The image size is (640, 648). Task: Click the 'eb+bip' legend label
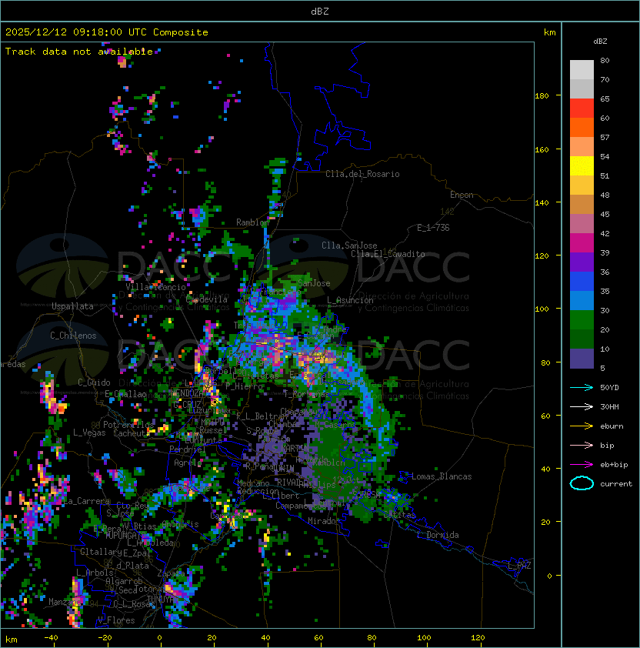[614, 465]
